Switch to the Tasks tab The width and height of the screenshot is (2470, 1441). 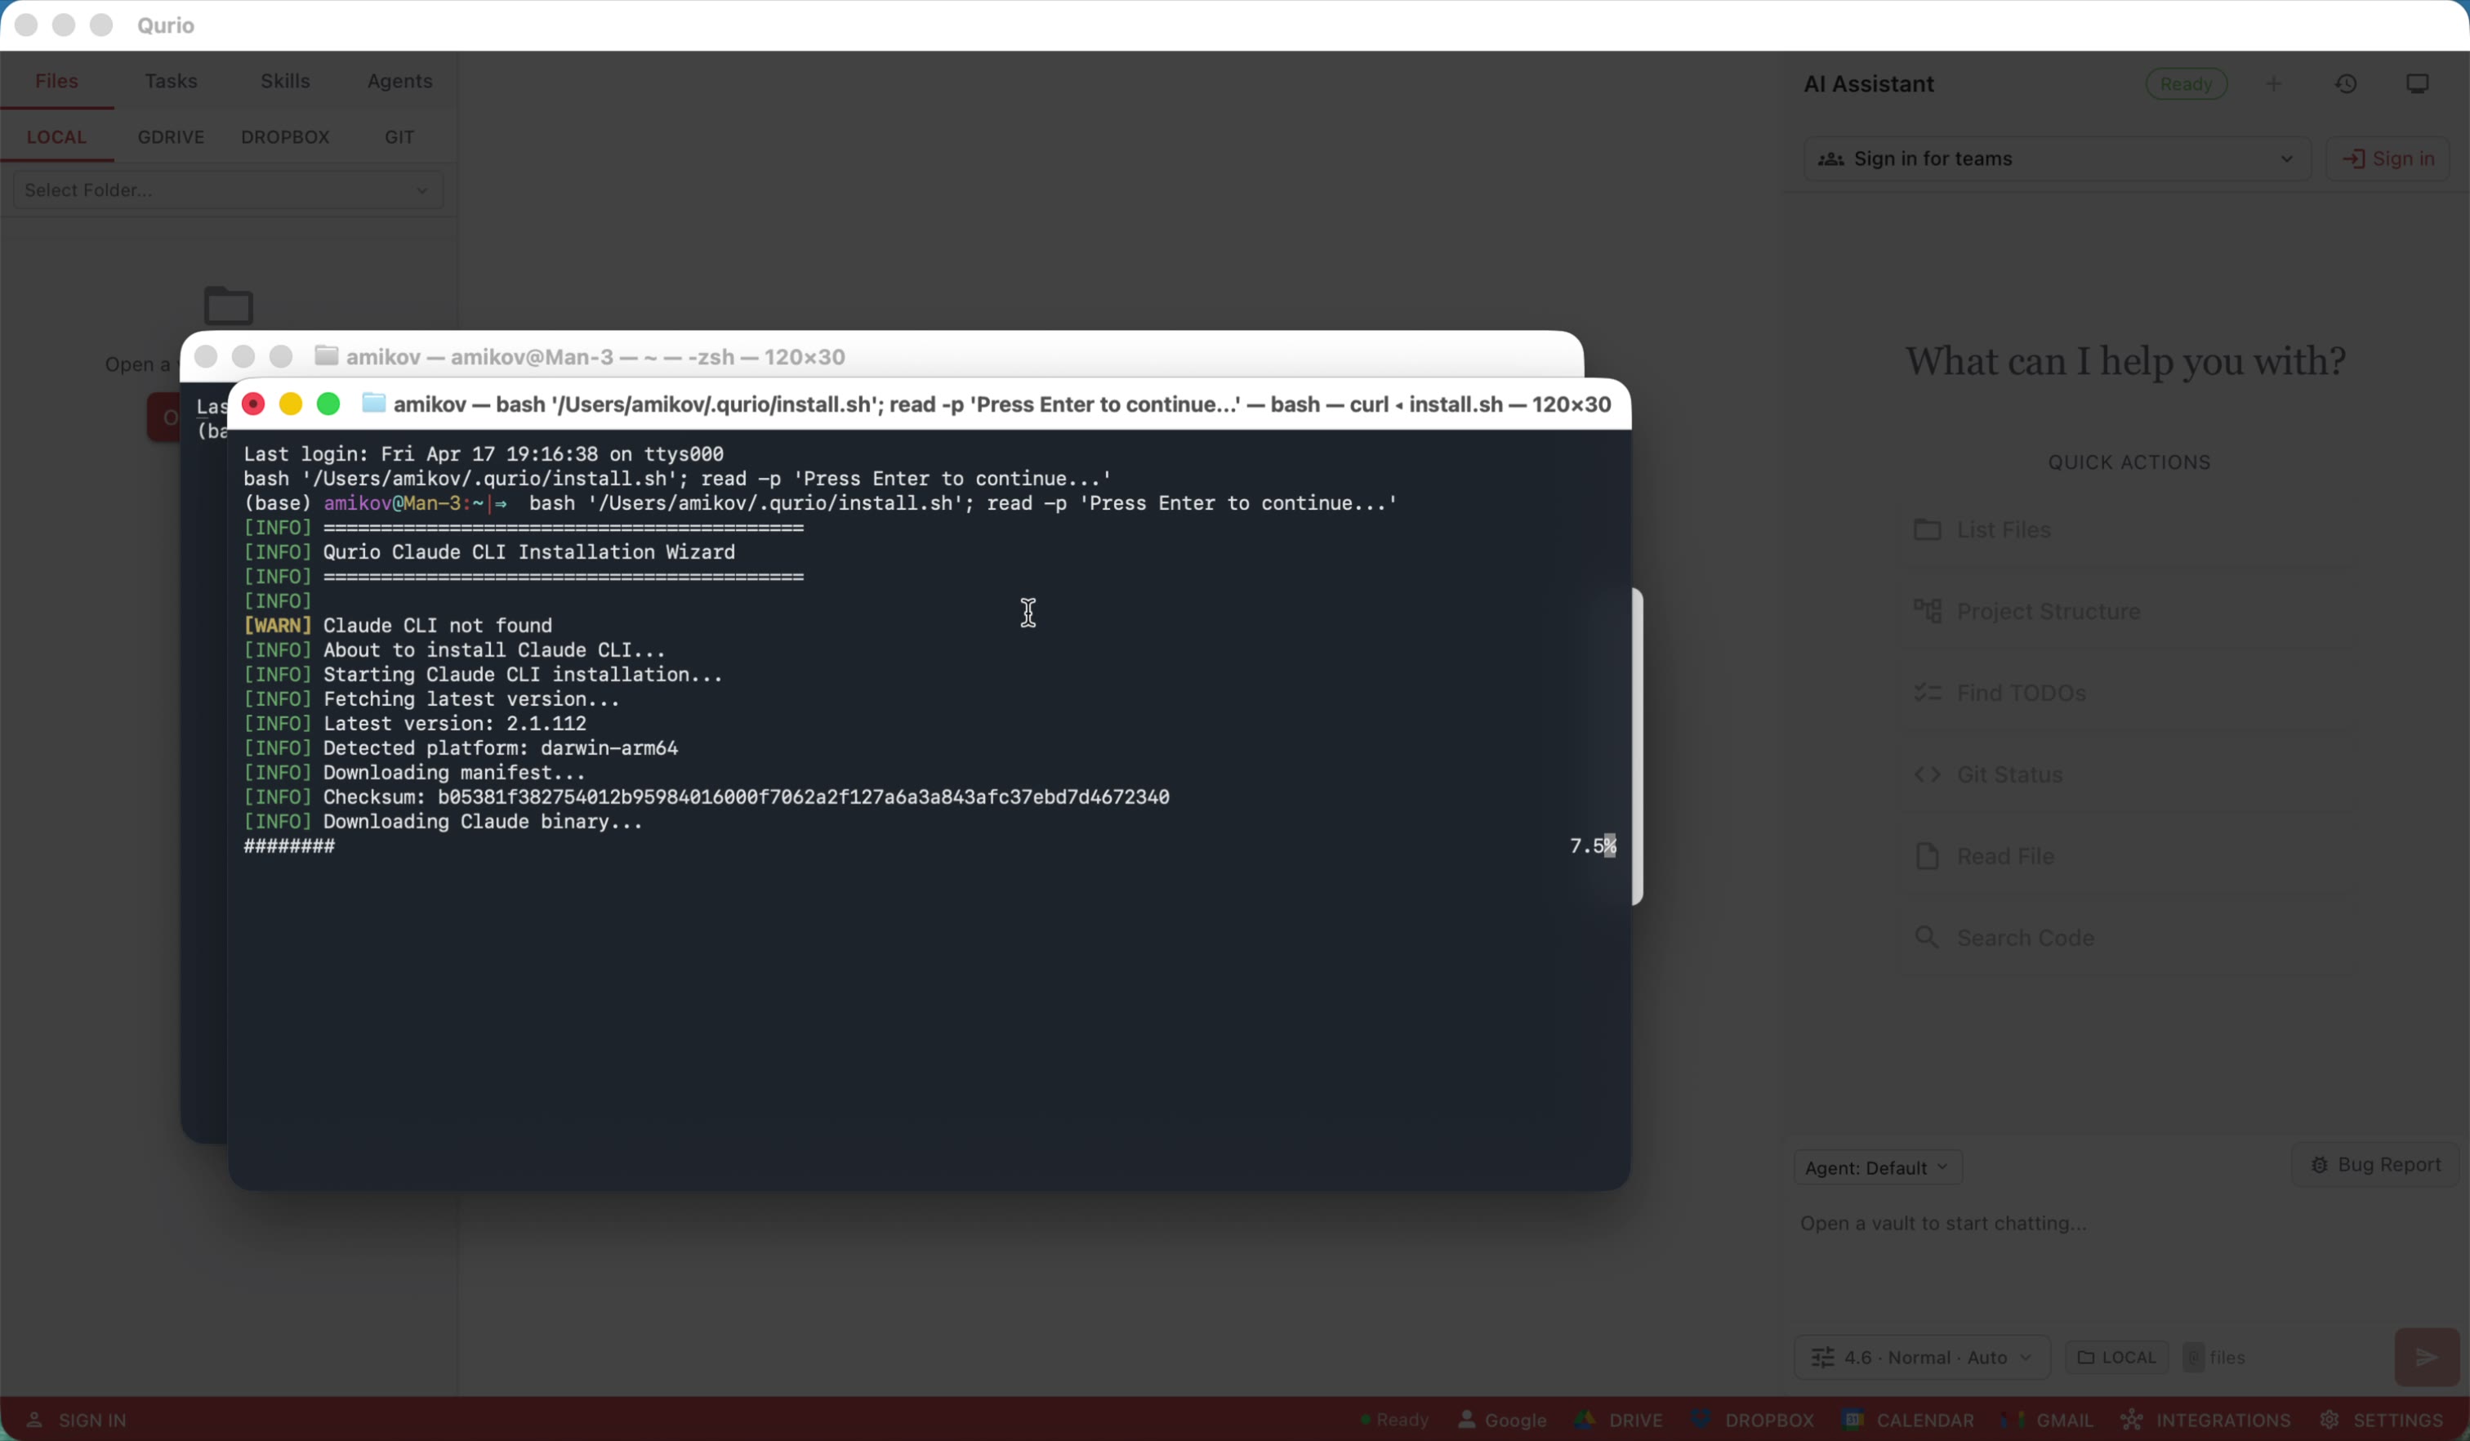(171, 82)
